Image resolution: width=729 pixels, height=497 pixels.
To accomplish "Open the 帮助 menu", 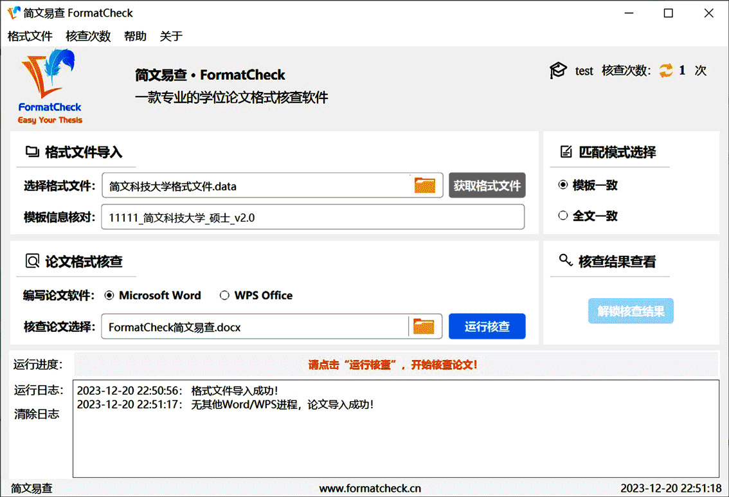I will (135, 36).
